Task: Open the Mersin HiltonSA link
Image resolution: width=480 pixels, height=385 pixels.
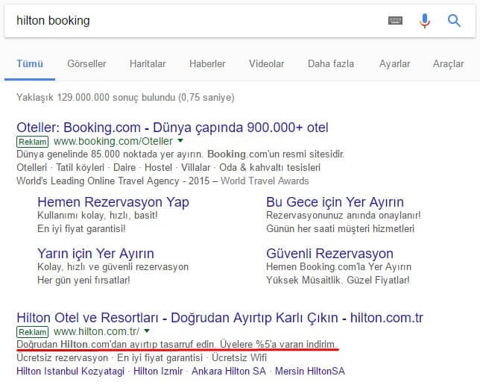Action: (310, 372)
